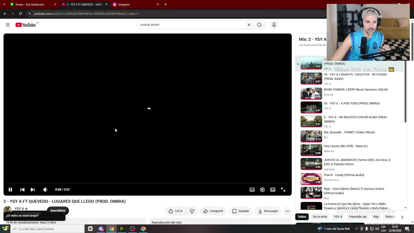Viewport: 414px width, 233px height.
Task: Open a new browser tab
Action: coord(165,5)
